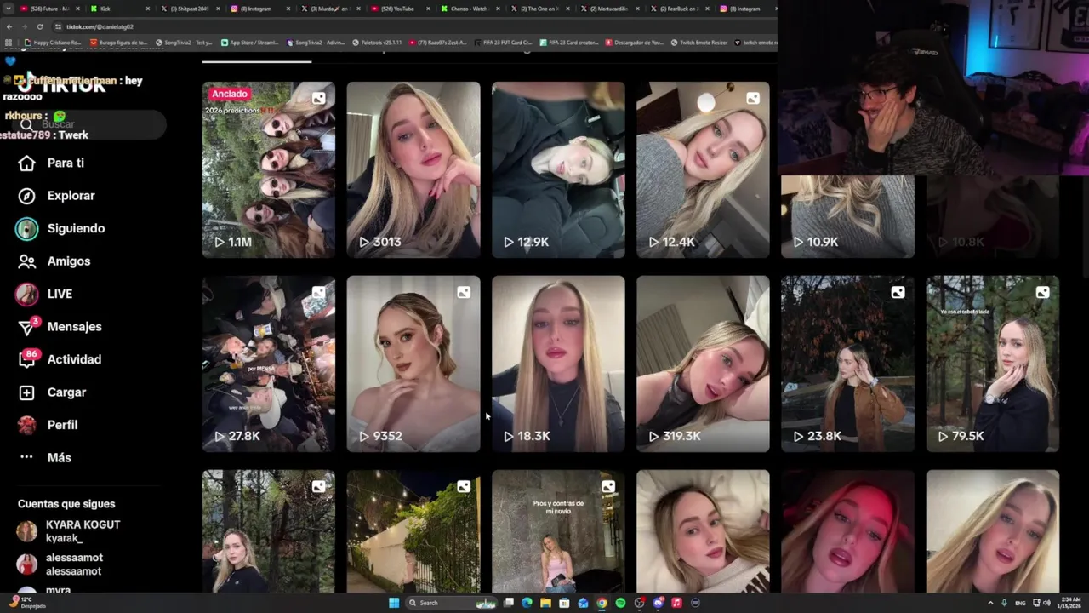Open the Apple Music taskbar icon
1089x613 pixels.
676,603
